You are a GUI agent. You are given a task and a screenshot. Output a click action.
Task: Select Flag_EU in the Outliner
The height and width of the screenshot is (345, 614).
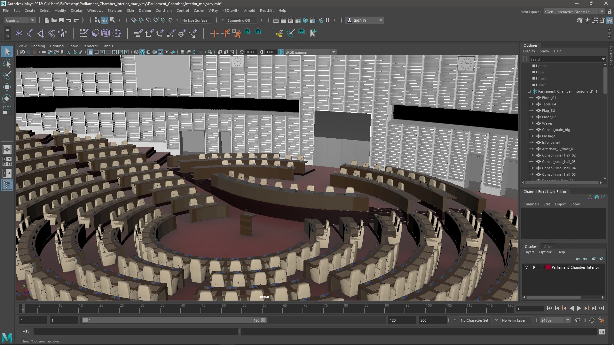pyautogui.click(x=548, y=111)
